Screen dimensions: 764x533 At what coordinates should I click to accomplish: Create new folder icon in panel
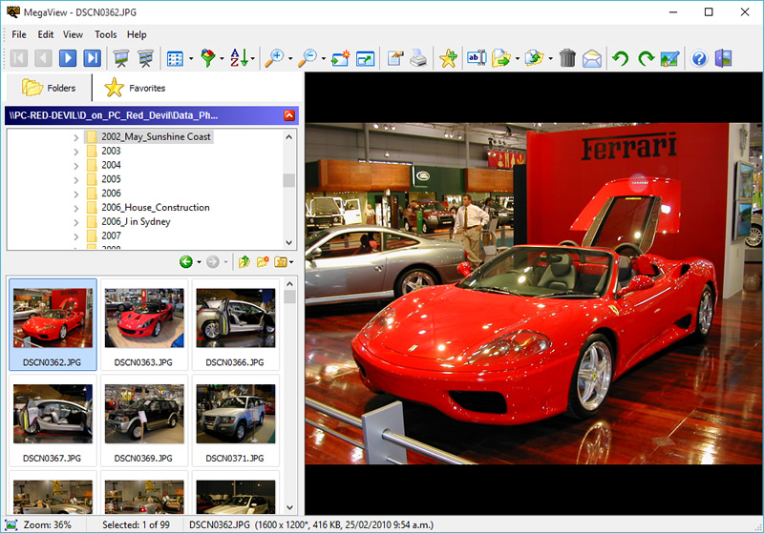point(263,262)
